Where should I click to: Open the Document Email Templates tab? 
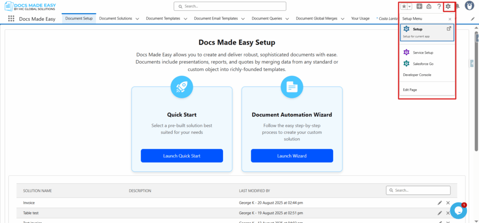(x=216, y=18)
